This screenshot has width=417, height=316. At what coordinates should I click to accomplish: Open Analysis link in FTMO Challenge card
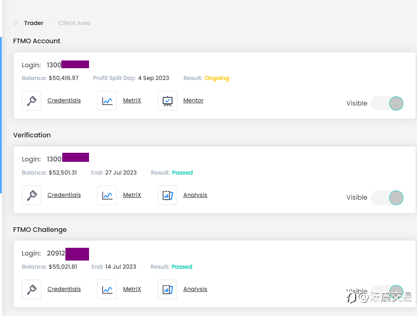pyautogui.click(x=195, y=289)
